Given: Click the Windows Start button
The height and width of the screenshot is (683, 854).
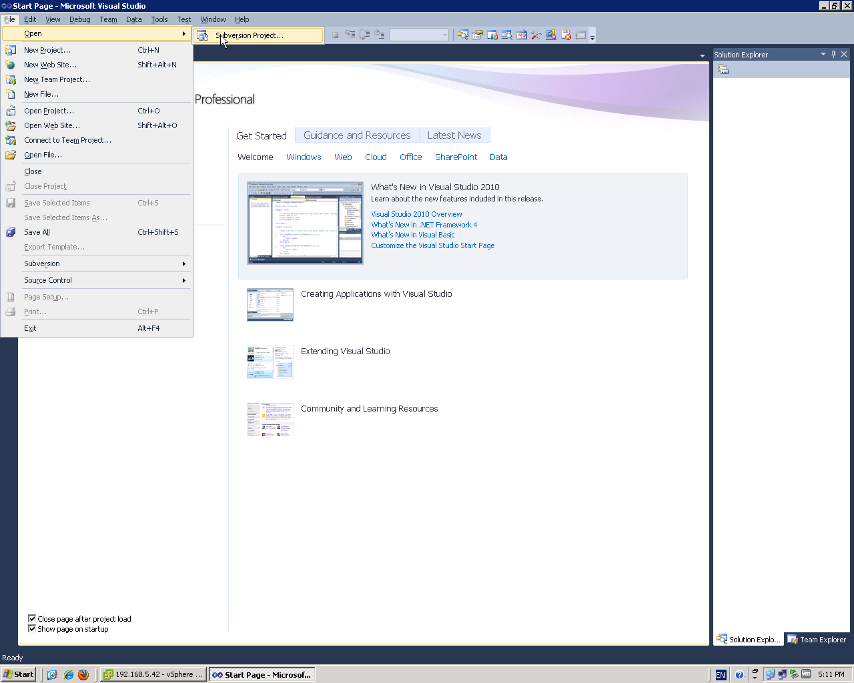Looking at the screenshot, I should 19,674.
